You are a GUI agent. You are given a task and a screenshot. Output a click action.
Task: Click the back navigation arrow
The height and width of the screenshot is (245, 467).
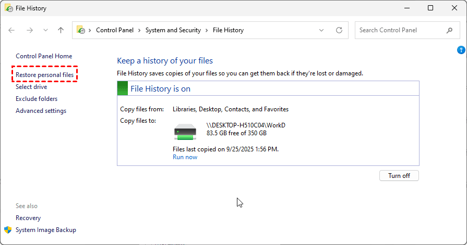[x=11, y=30]
